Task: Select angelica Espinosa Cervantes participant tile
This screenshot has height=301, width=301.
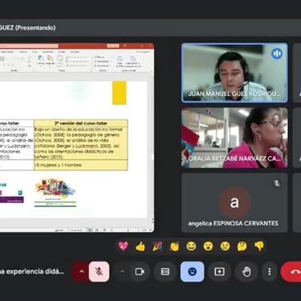Action: pos(234,203)
